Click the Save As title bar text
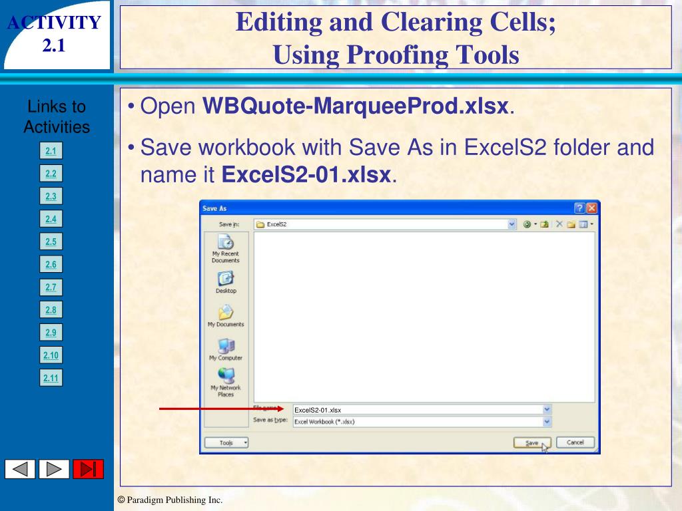 point(214,208)
